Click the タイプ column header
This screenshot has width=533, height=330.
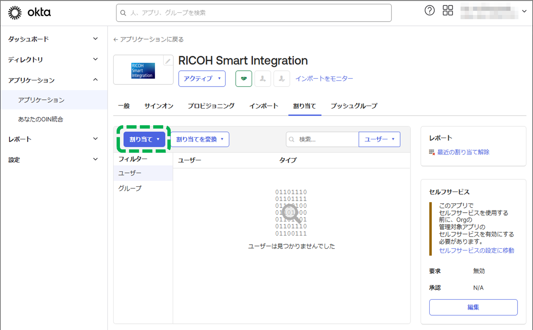point(288,160)
